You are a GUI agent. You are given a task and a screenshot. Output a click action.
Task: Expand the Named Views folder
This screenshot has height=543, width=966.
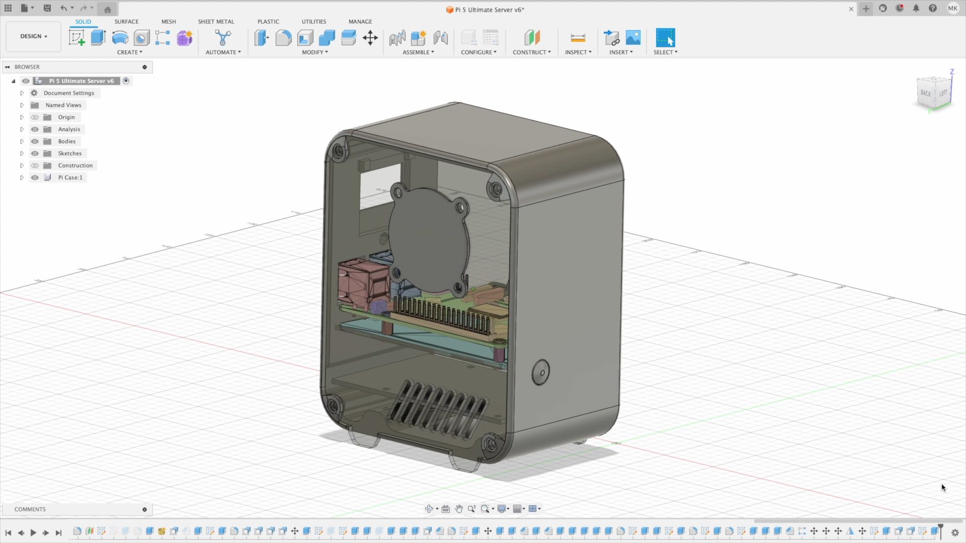point(22,105)
